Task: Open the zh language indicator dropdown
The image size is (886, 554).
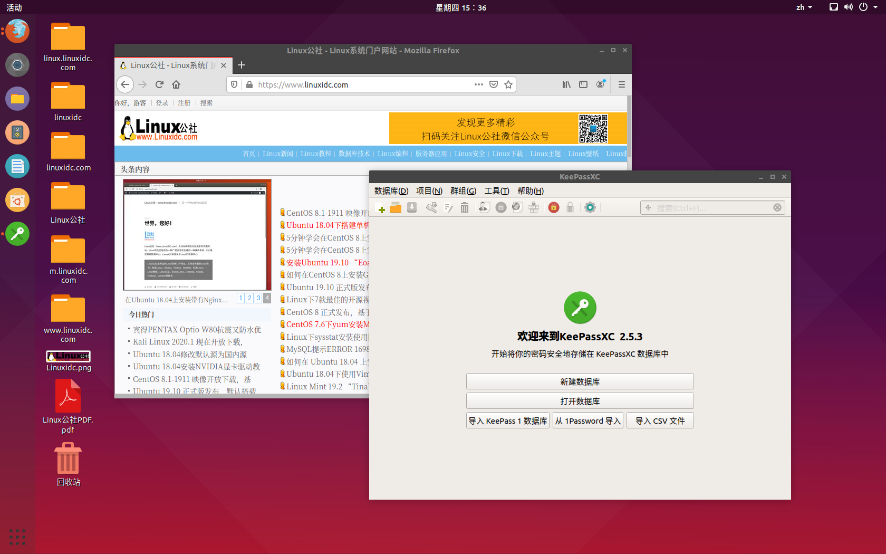Action: click(804, 7)
